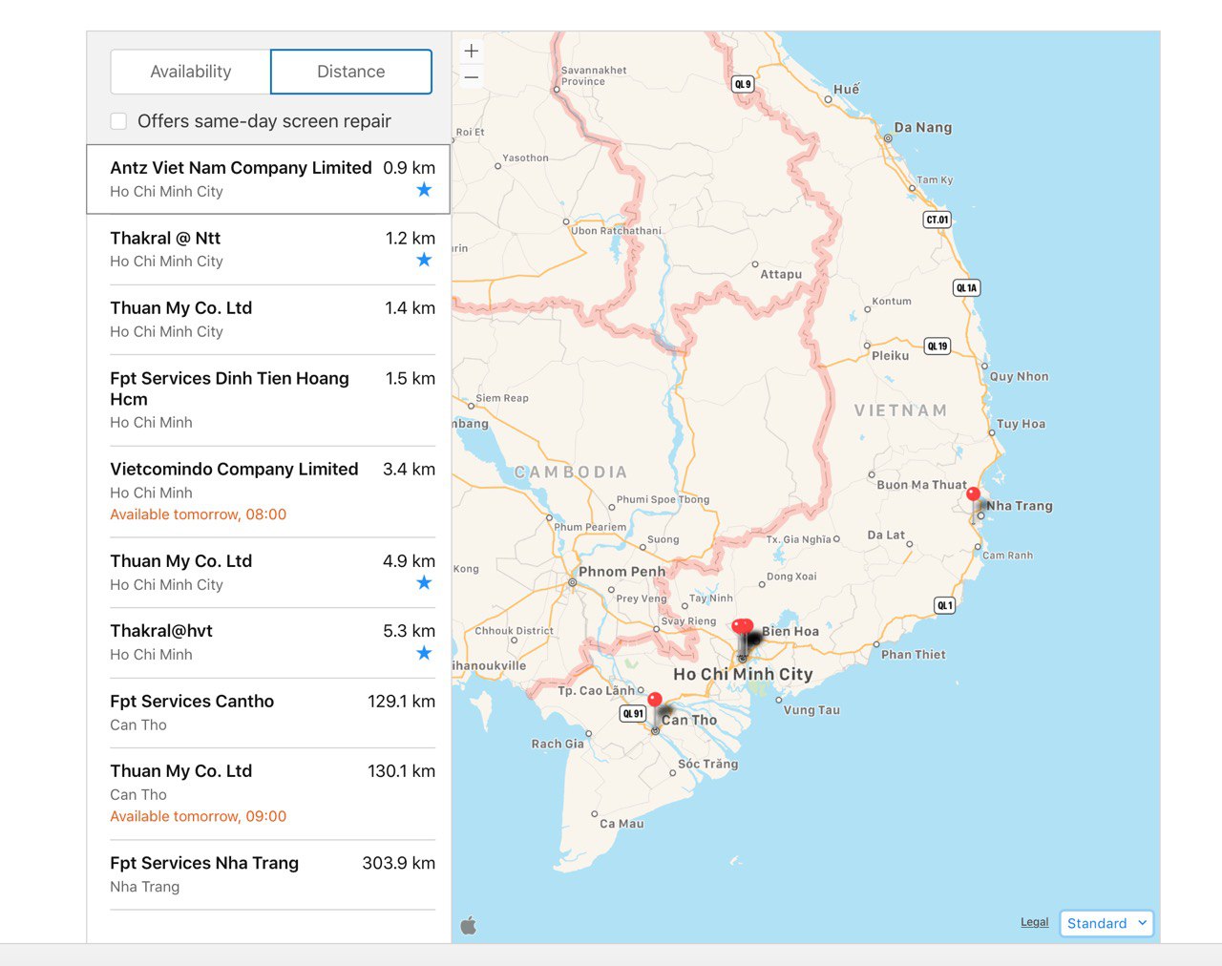The image size is (1222, 966).
Task: Select Antz Viet Nam Company Limited listing
Action: pos(268,179)
